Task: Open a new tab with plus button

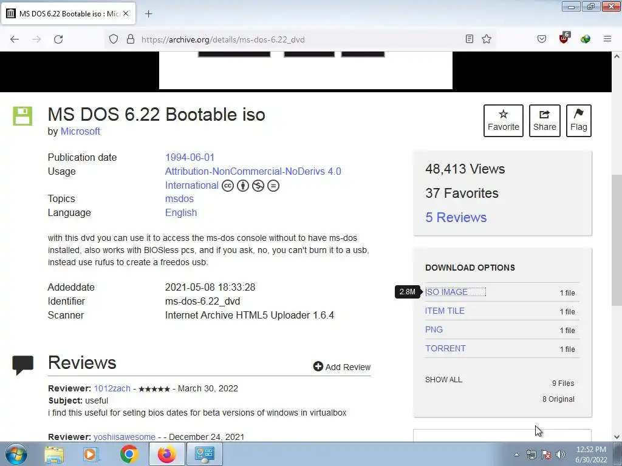Action: pos(148,14)
